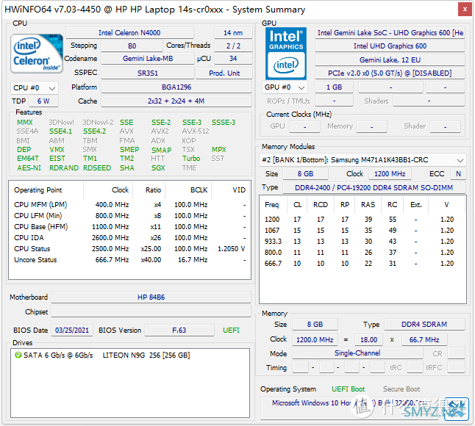Click the MMX feature label
475x426 pixels.
click(x=24, y=123)
